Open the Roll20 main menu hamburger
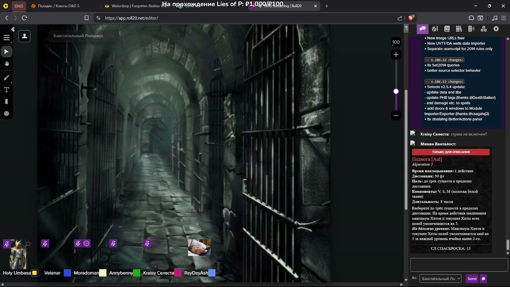The height and width of the screenshot is (287, 510). [x=6, y=37]
